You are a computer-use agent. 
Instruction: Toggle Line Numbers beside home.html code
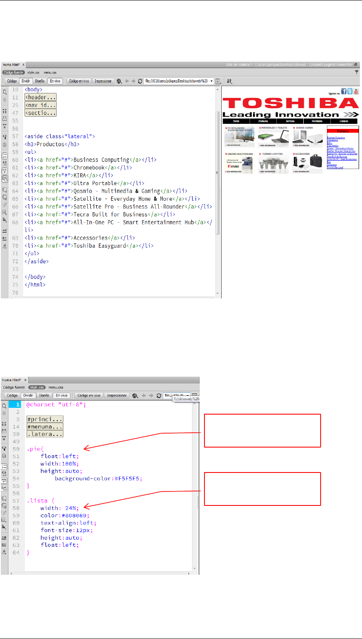pos(5,156)
